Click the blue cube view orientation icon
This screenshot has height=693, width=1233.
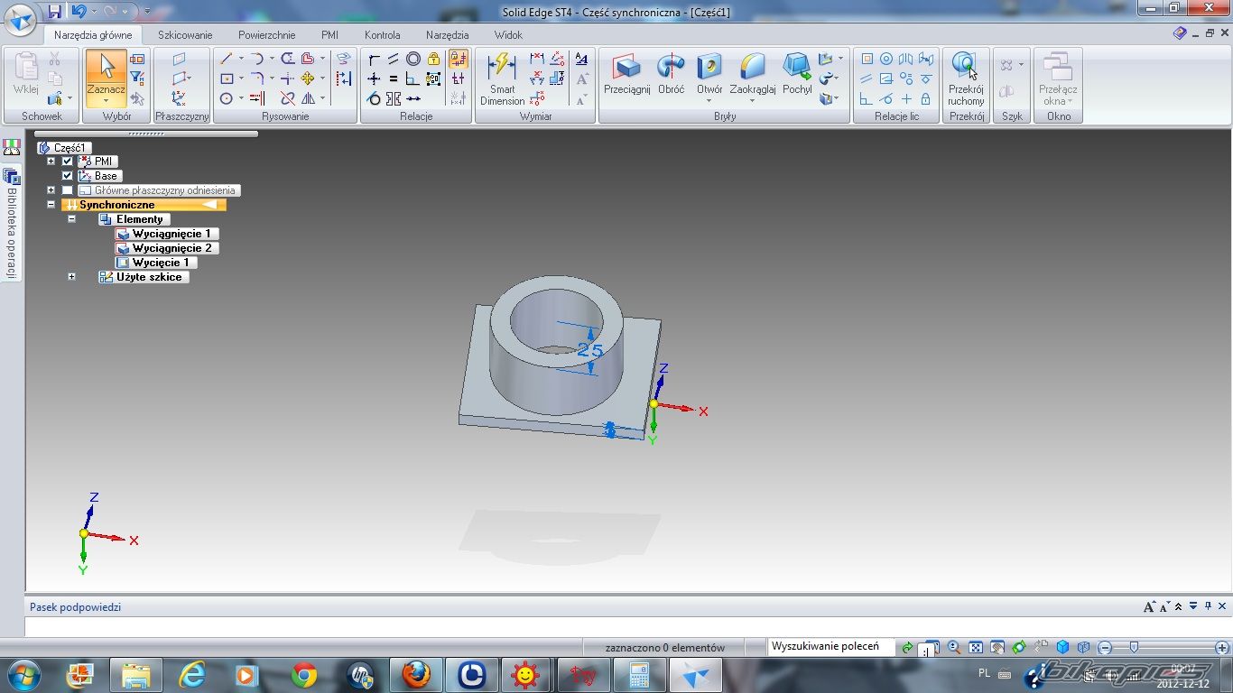1062,648
